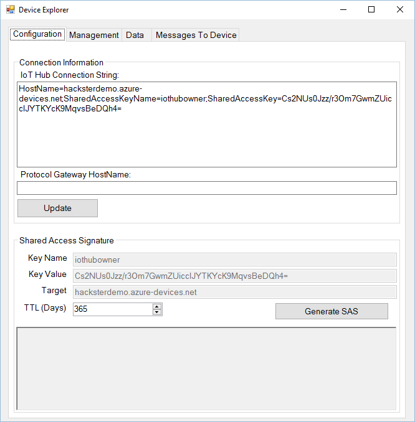Click the Key Name field showing iothubowner
This screenshot has height=422, width=415.
[x=235, y=260]
